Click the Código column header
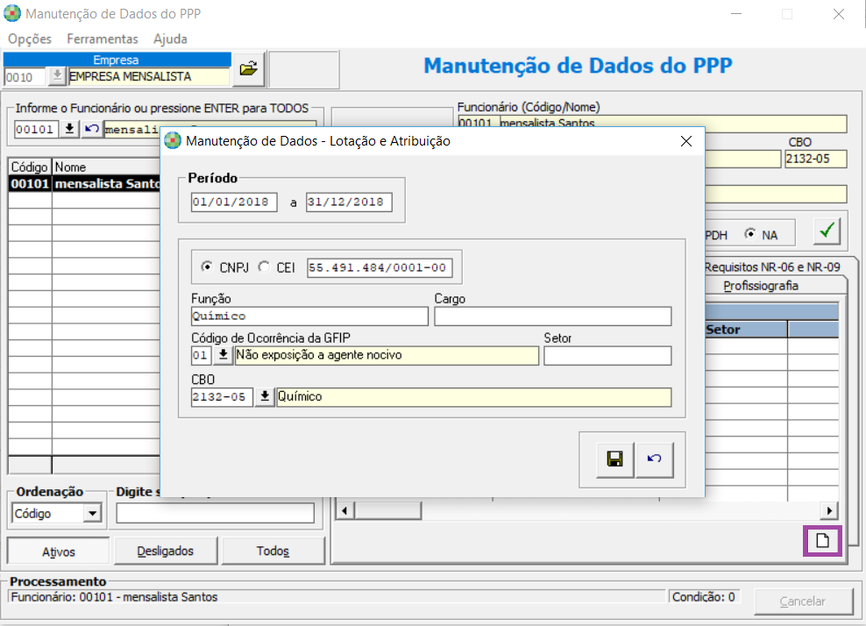 click(x=30, y=167)
